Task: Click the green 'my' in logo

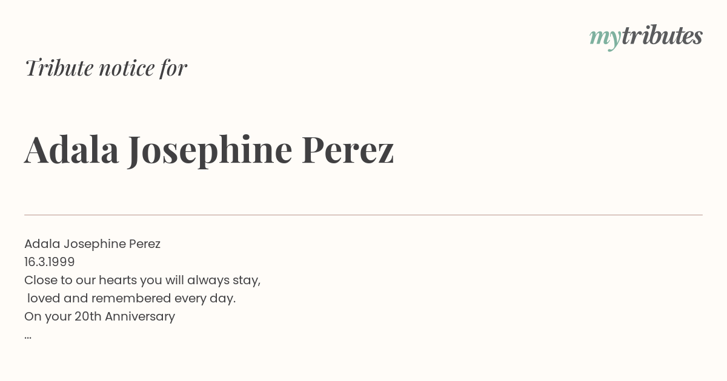Action: pyautogui.click(x=605, y=39)
